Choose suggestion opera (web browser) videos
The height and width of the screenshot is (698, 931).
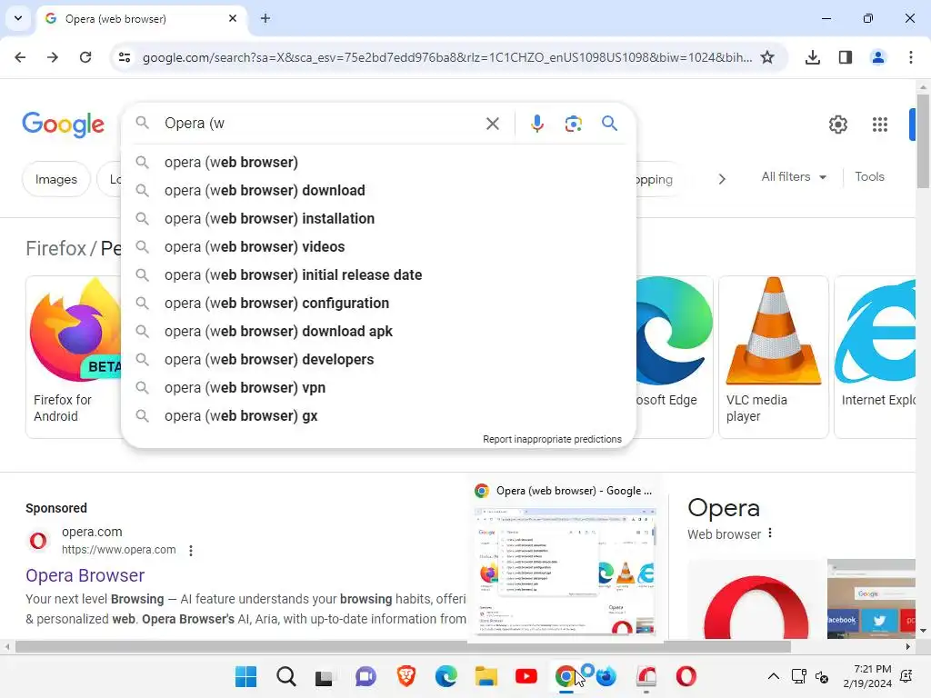[x=378, y=247]
